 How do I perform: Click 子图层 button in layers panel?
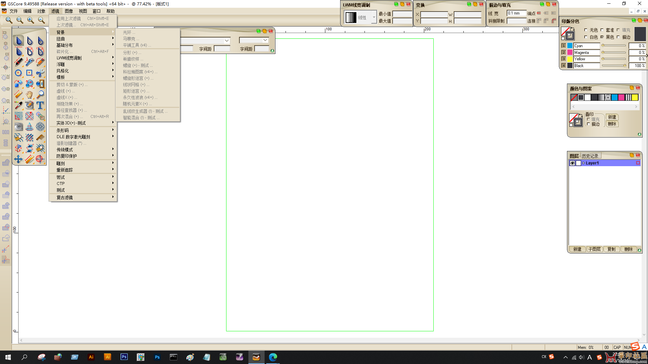[594, 249]
